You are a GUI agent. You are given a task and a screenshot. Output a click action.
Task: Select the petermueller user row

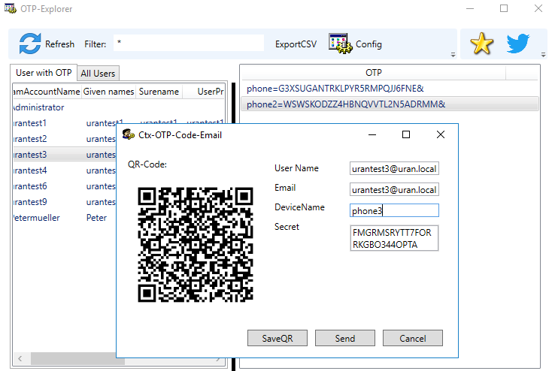[65, 218]
